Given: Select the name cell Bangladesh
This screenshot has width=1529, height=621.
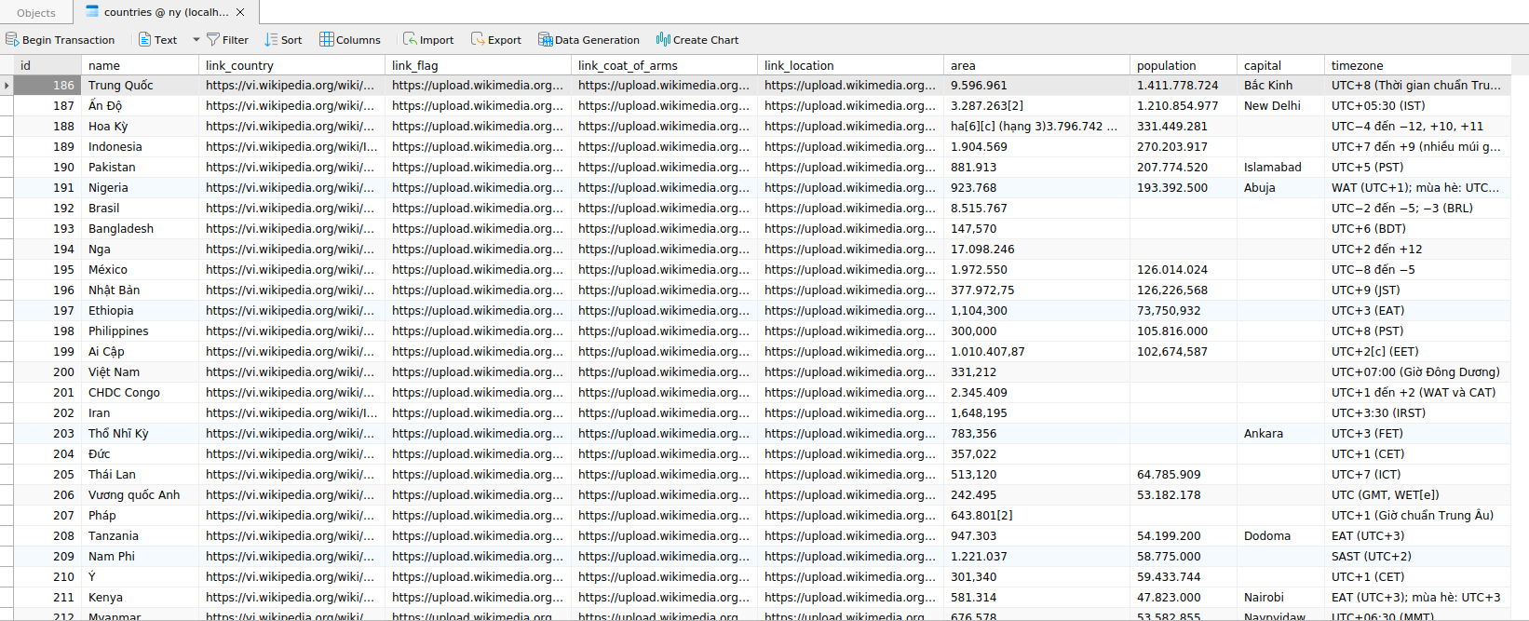Looking at the screenshot, I should tap(140, 228).
